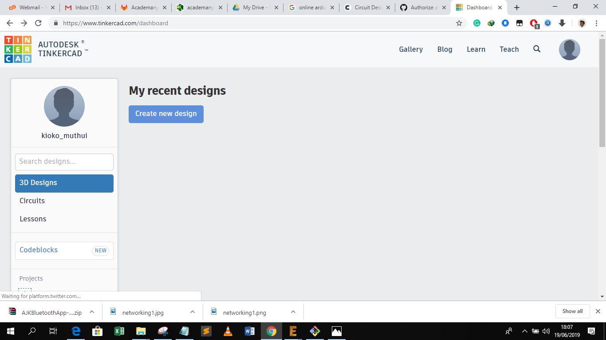Click the Search designs input field
606x340 pixels.
pos(64,162)
